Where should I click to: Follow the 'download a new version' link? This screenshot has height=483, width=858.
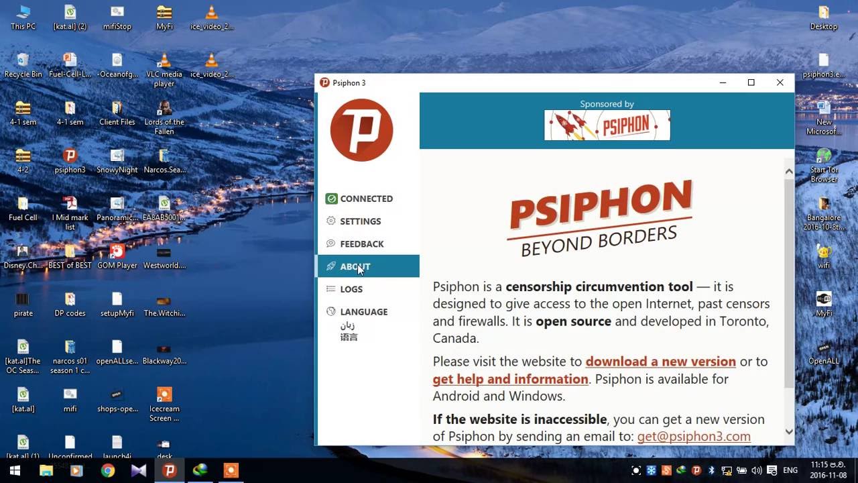tap(661, 362)
